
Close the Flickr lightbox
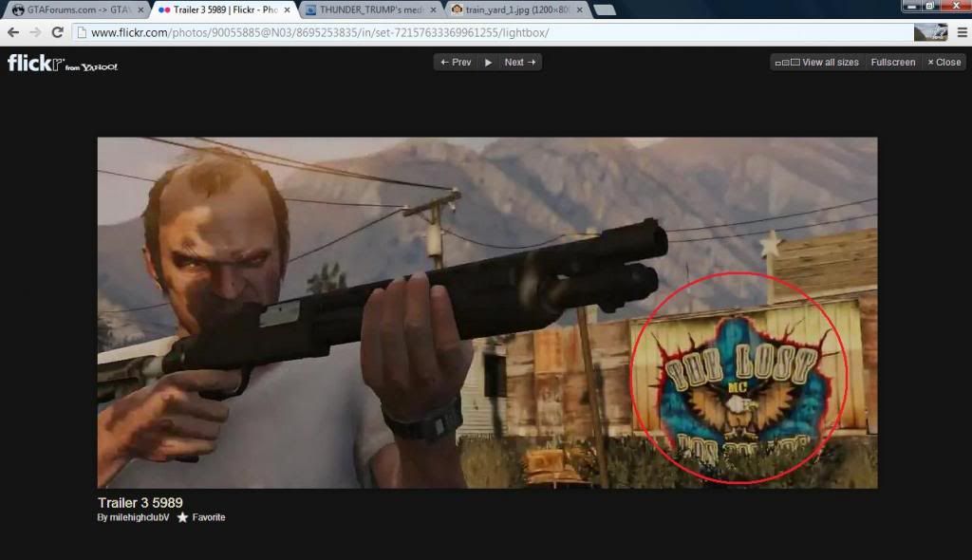[943, 63]
